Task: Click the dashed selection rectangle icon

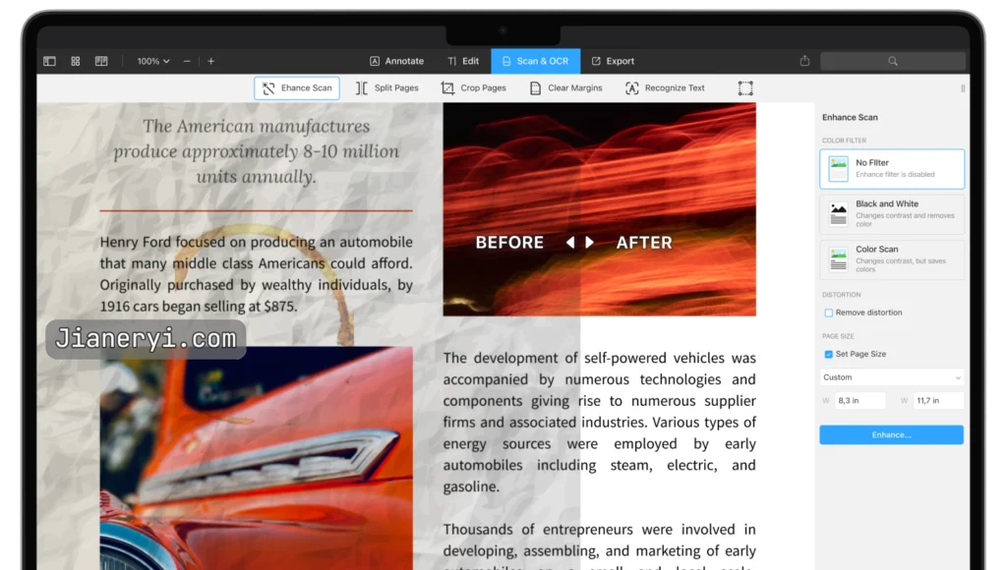Action: tap(745, 87)
